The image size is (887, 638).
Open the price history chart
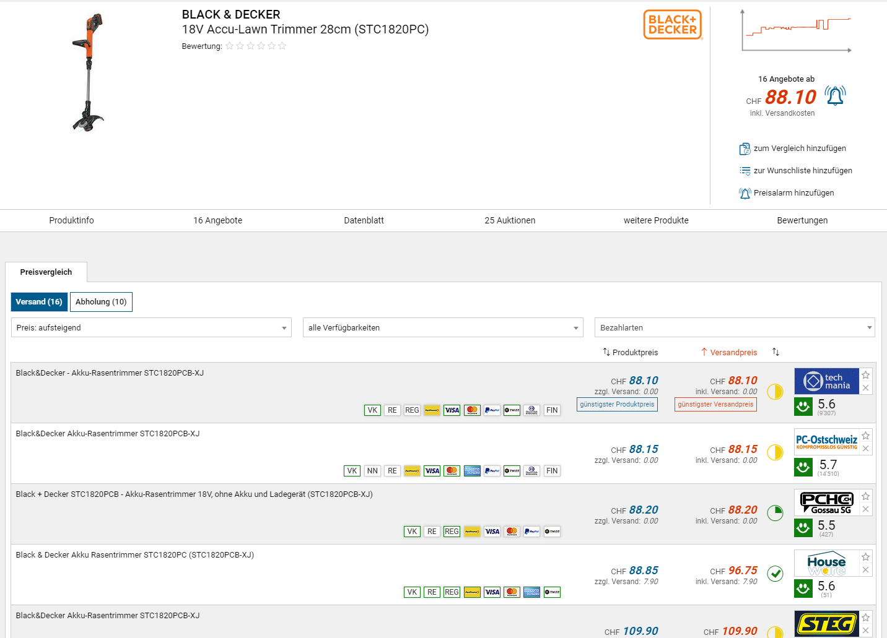point(797,31)
